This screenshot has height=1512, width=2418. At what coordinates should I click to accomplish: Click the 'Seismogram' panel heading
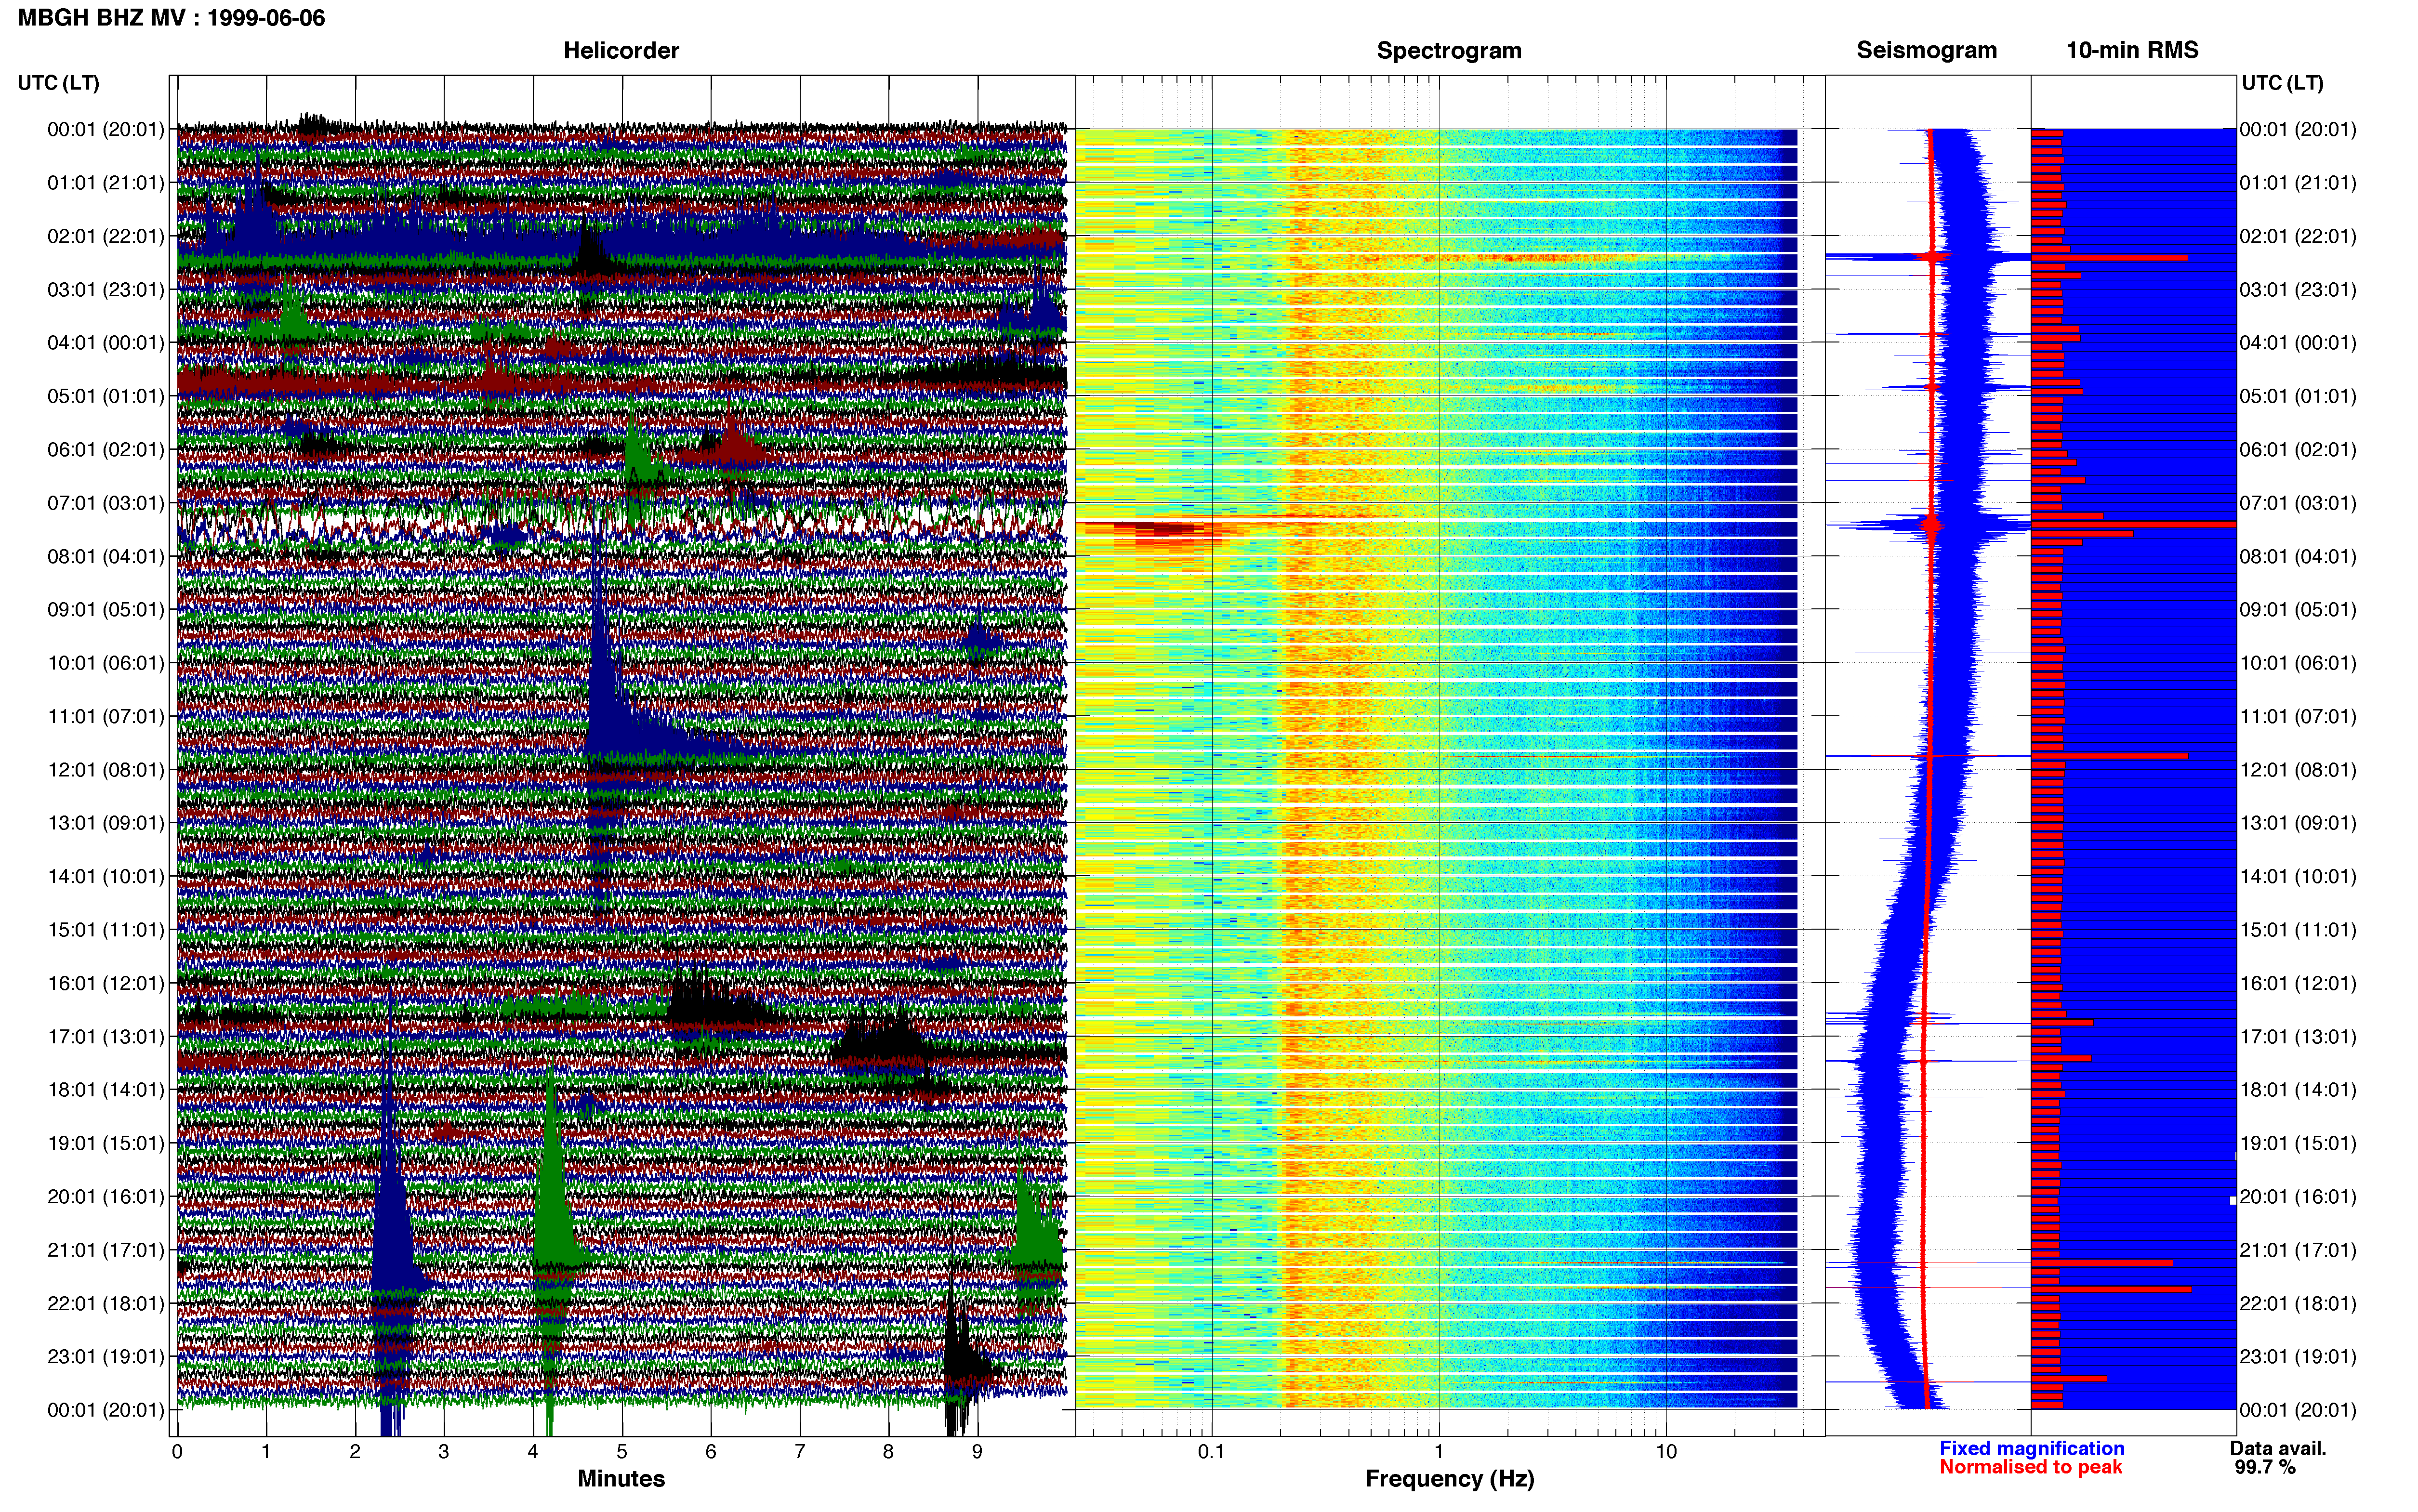(x=1926, y=51)
